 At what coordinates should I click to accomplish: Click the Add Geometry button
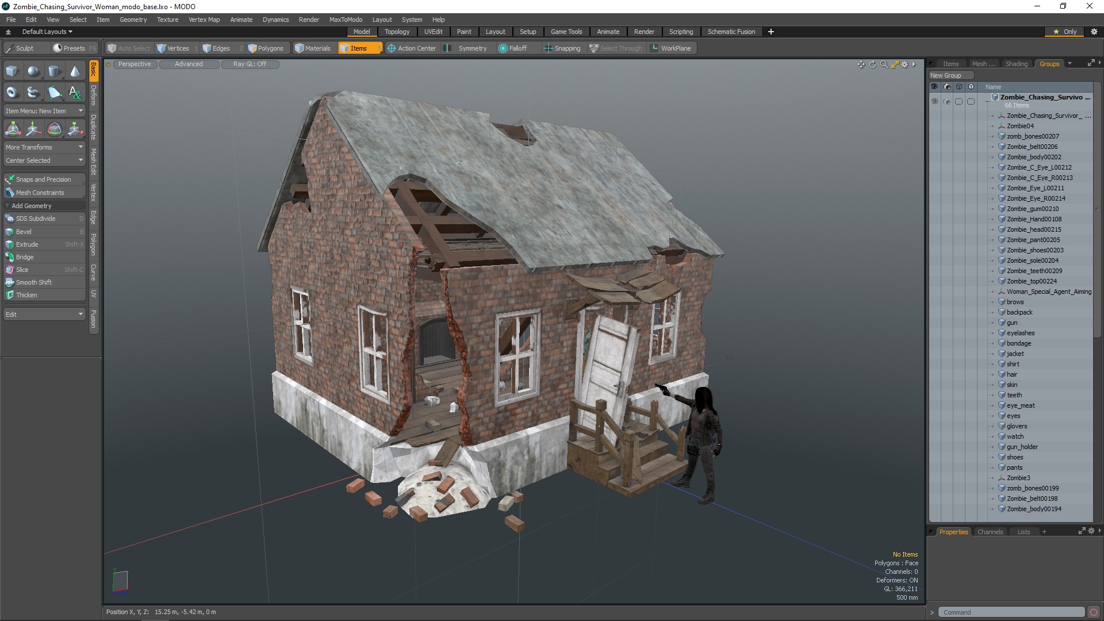coord(32,205)
